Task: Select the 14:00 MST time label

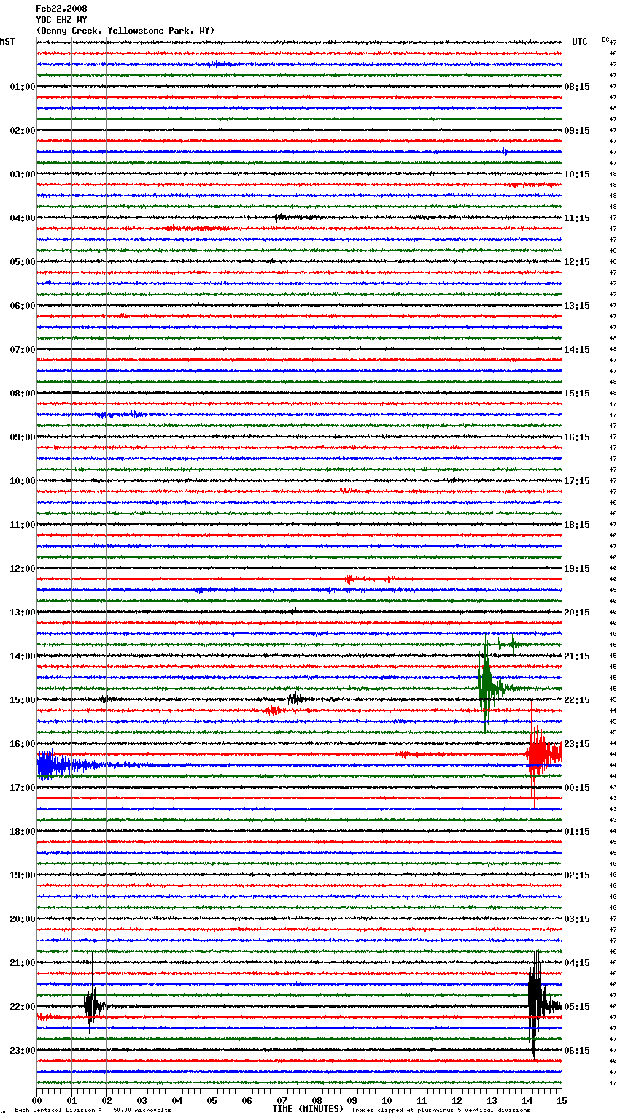Action: pos(23,656)
